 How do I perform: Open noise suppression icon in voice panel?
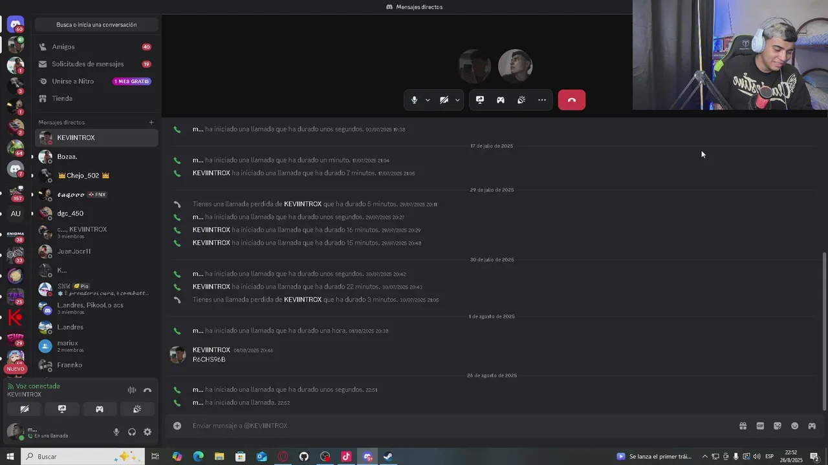coord(132,390)
